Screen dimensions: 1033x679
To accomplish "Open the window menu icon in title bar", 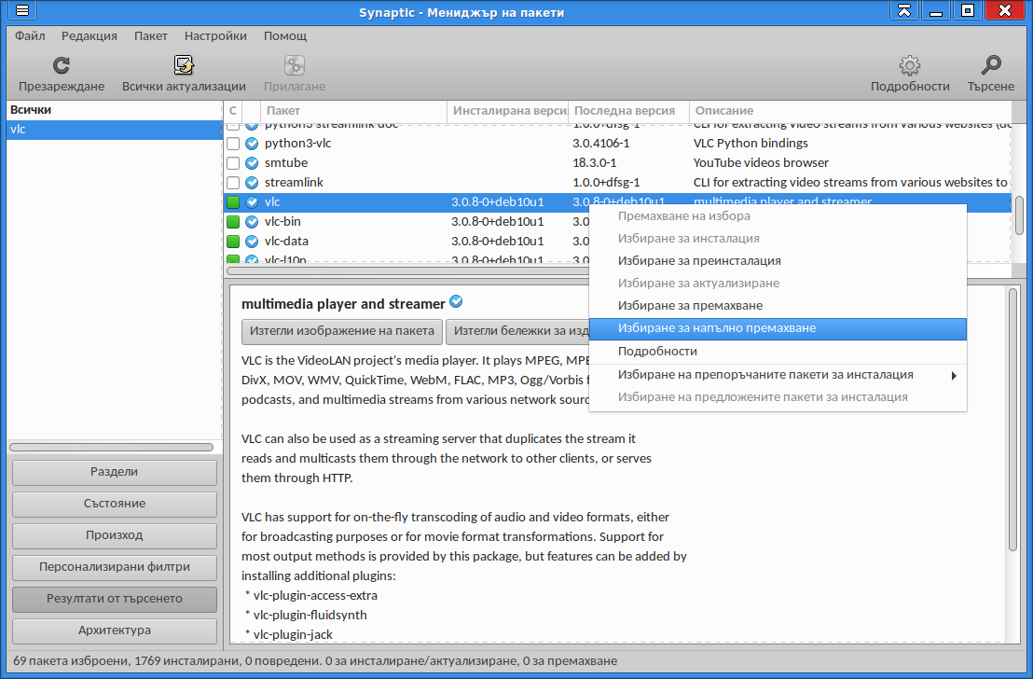I will pos(21,10).
